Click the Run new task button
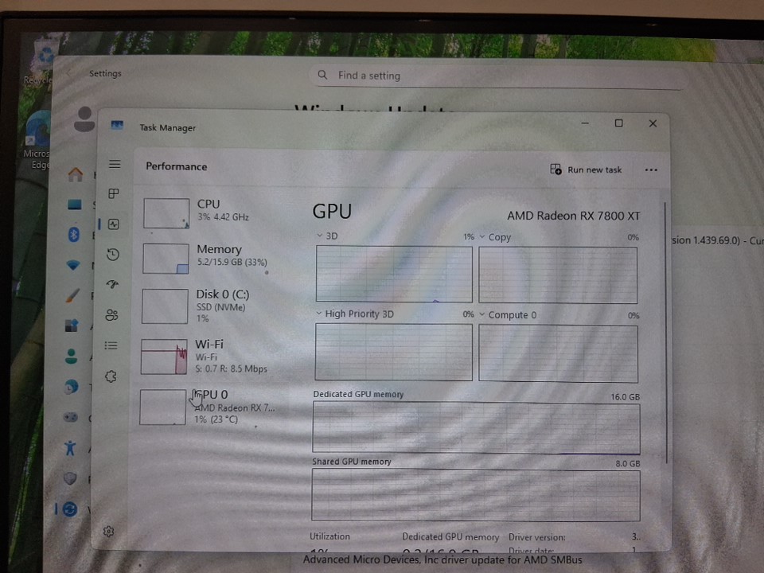This screenshot has height=573, width=764. 586,170
